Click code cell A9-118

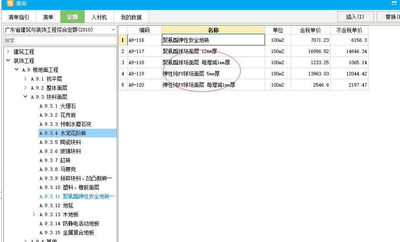(144, 62)
